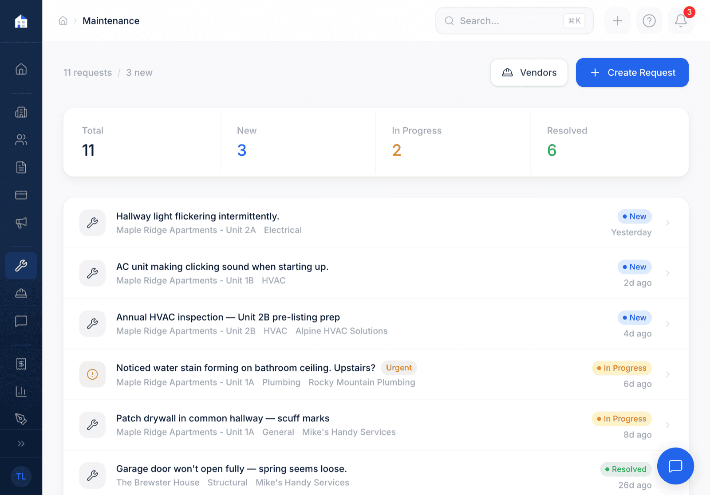Select the Tenants people icon

(21, 140)
